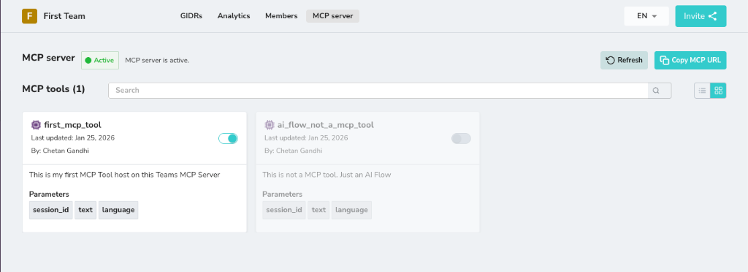Click session_id parameter in ai_flow_not_a_mcp_tool card
The height and width of the screenshot is (272, 748).
click(x=284, y=210)
